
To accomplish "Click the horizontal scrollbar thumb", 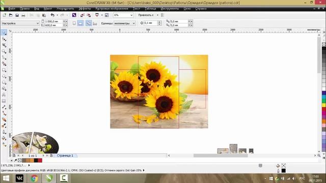I will 221,156.
